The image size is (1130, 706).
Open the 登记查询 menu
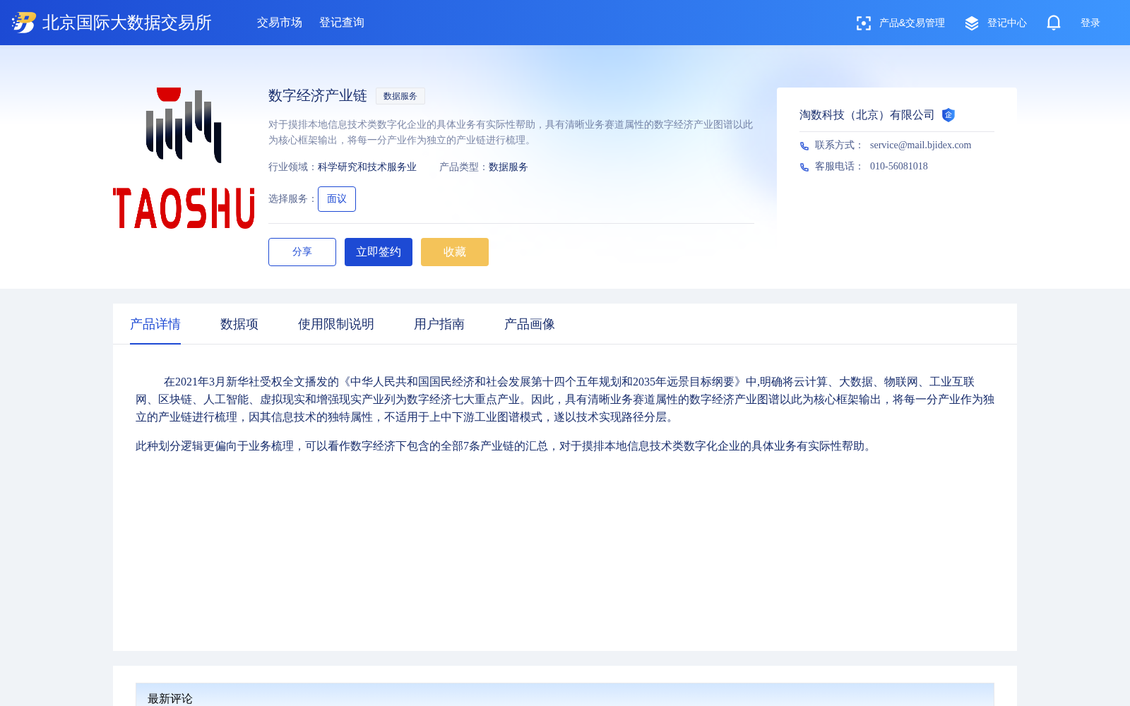(342, 23)
